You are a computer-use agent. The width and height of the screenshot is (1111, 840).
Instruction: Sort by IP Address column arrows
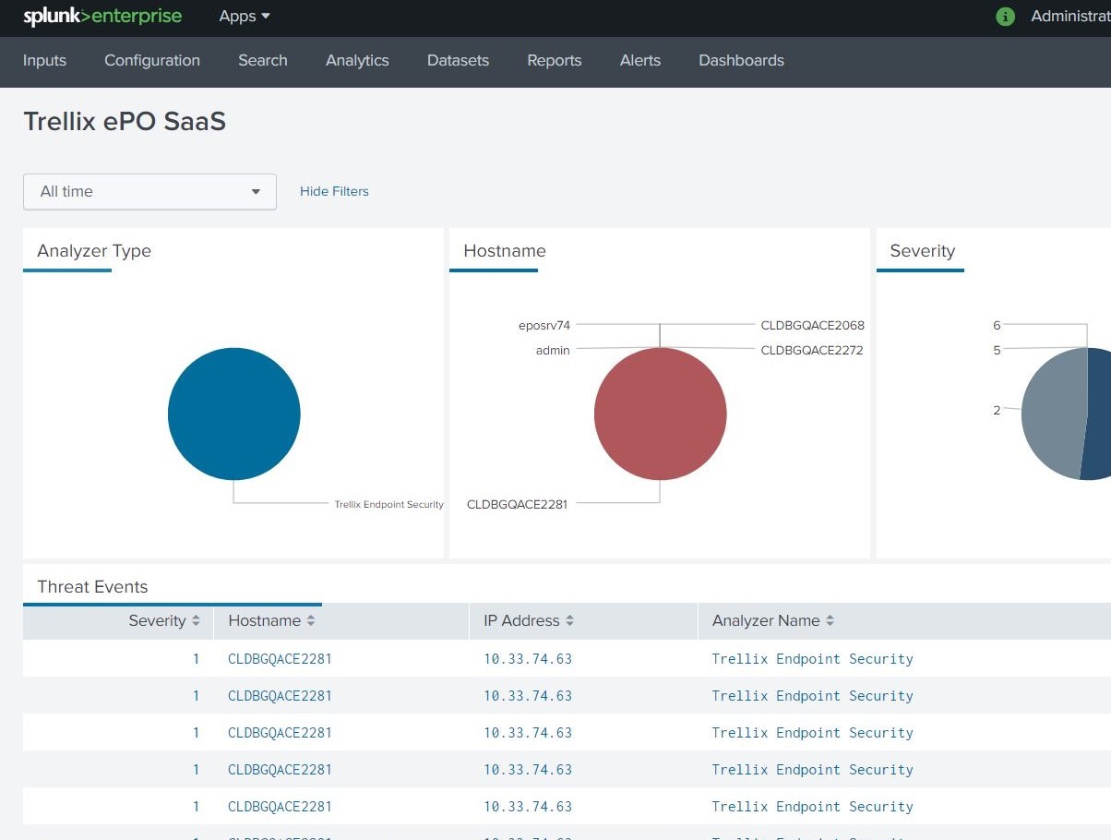point(570,621)
